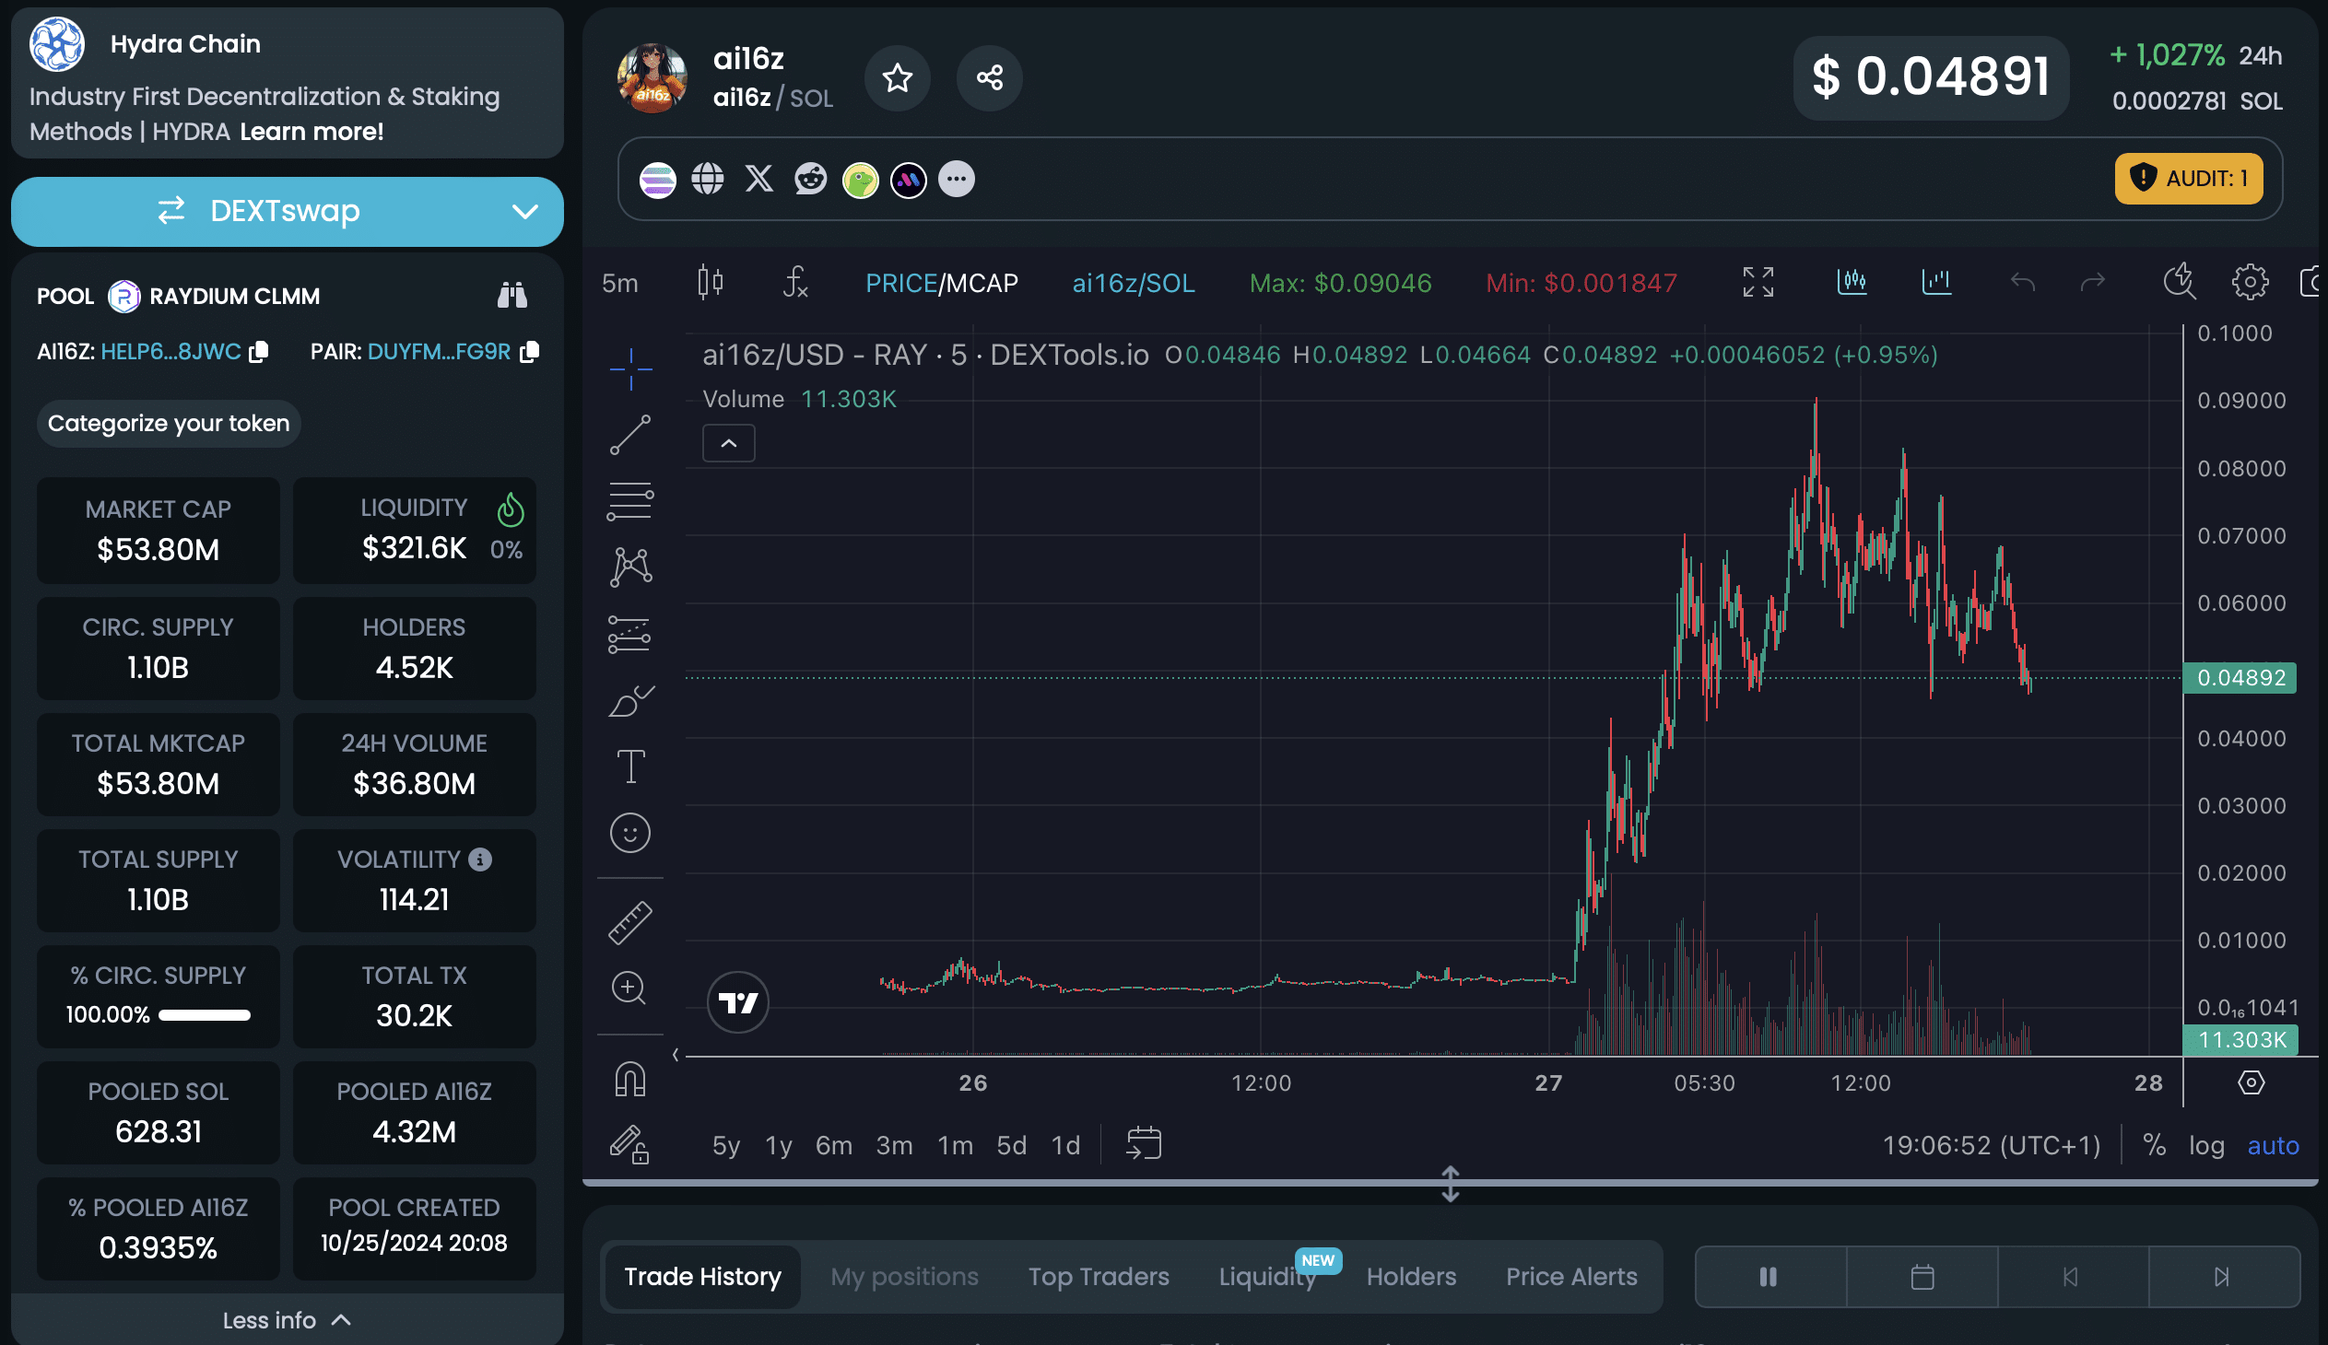Jump to first trade history page
2328x1345 pixels.
pos(2072,1277)
